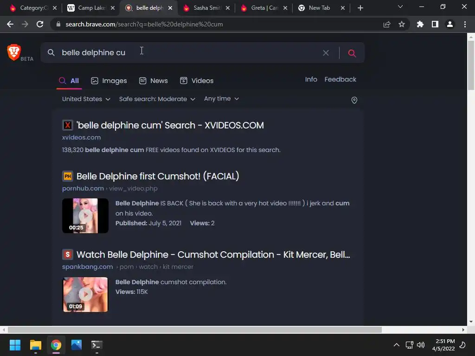The image size is (475, 356).
Task: Open the Chrome profile menu
Action: coord(450,24)
